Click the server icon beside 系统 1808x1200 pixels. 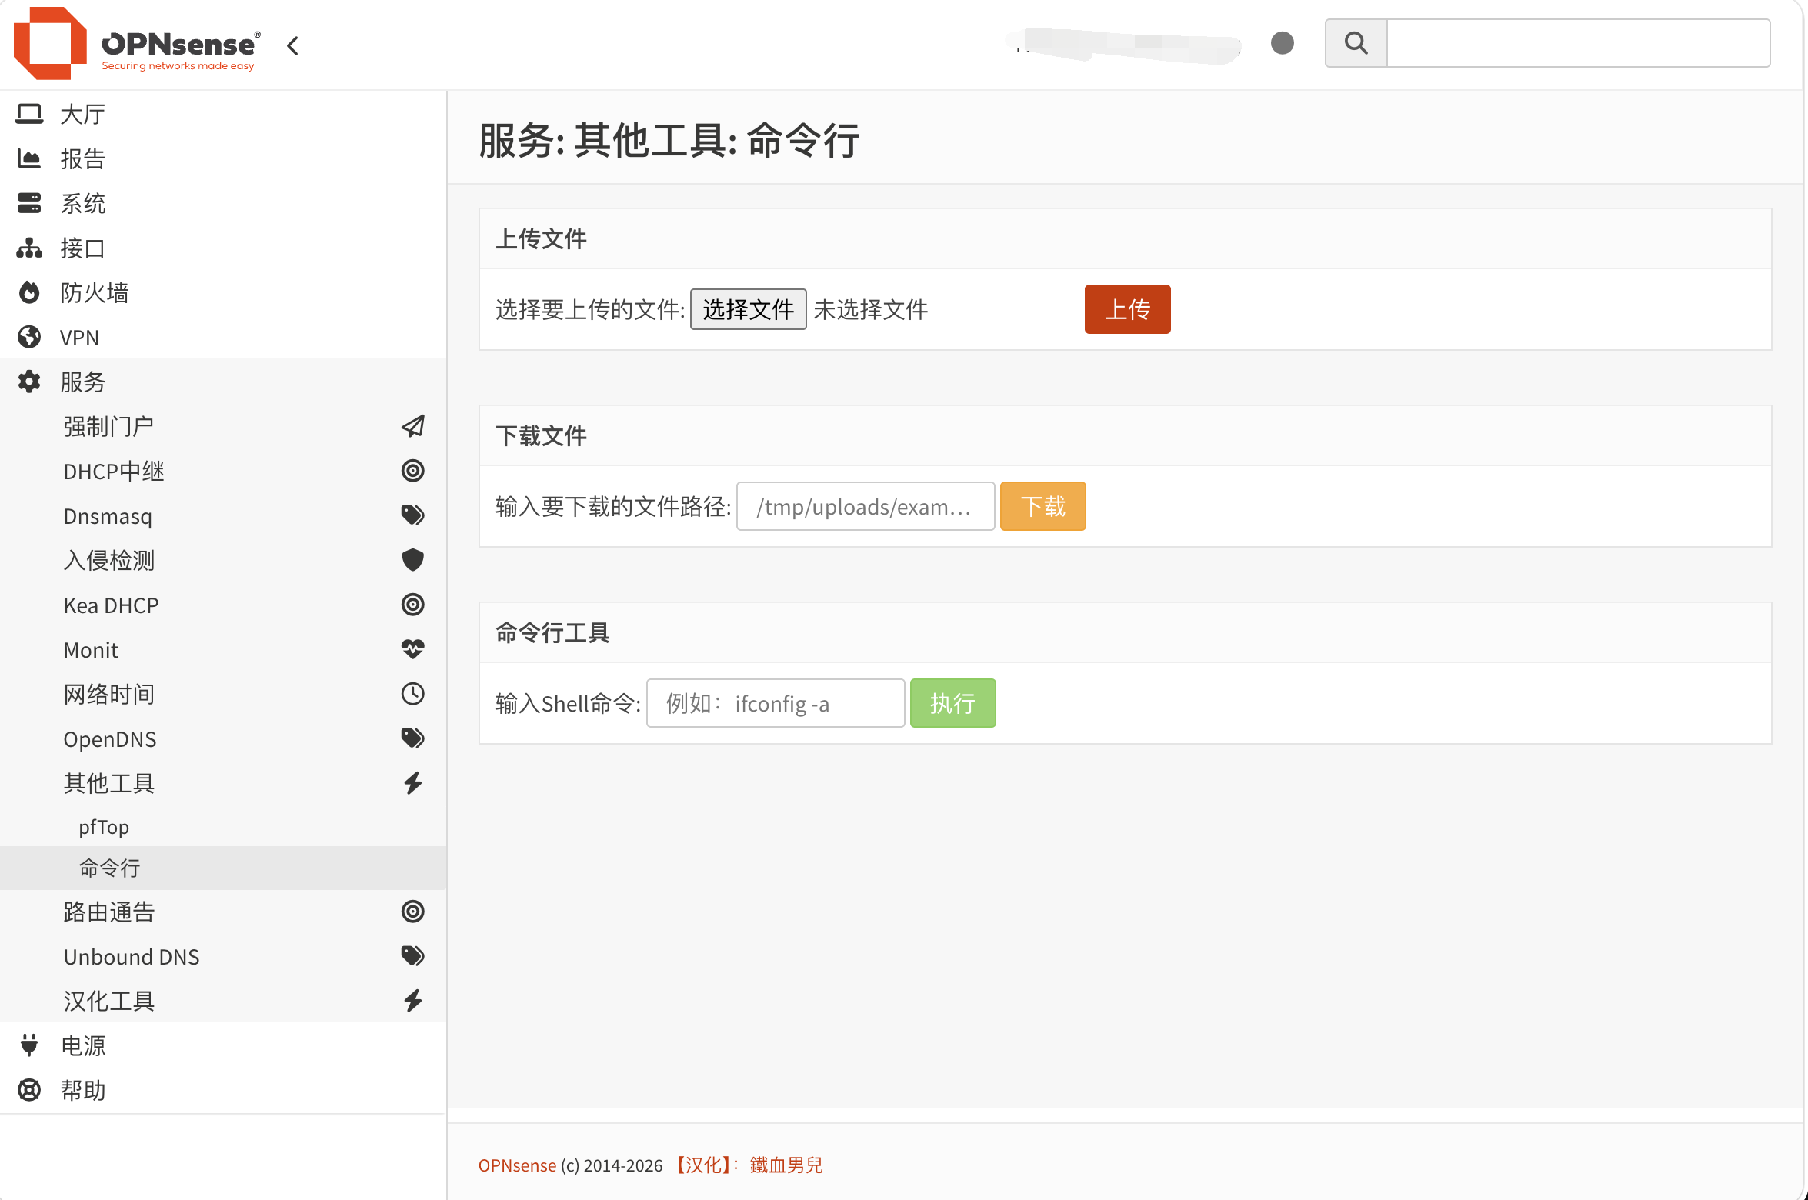pos(29,203)
